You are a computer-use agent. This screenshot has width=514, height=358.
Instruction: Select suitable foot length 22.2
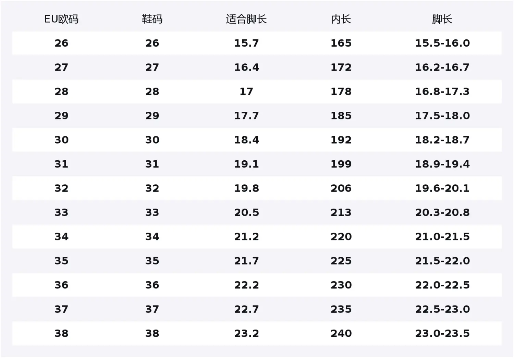[246, 285]
